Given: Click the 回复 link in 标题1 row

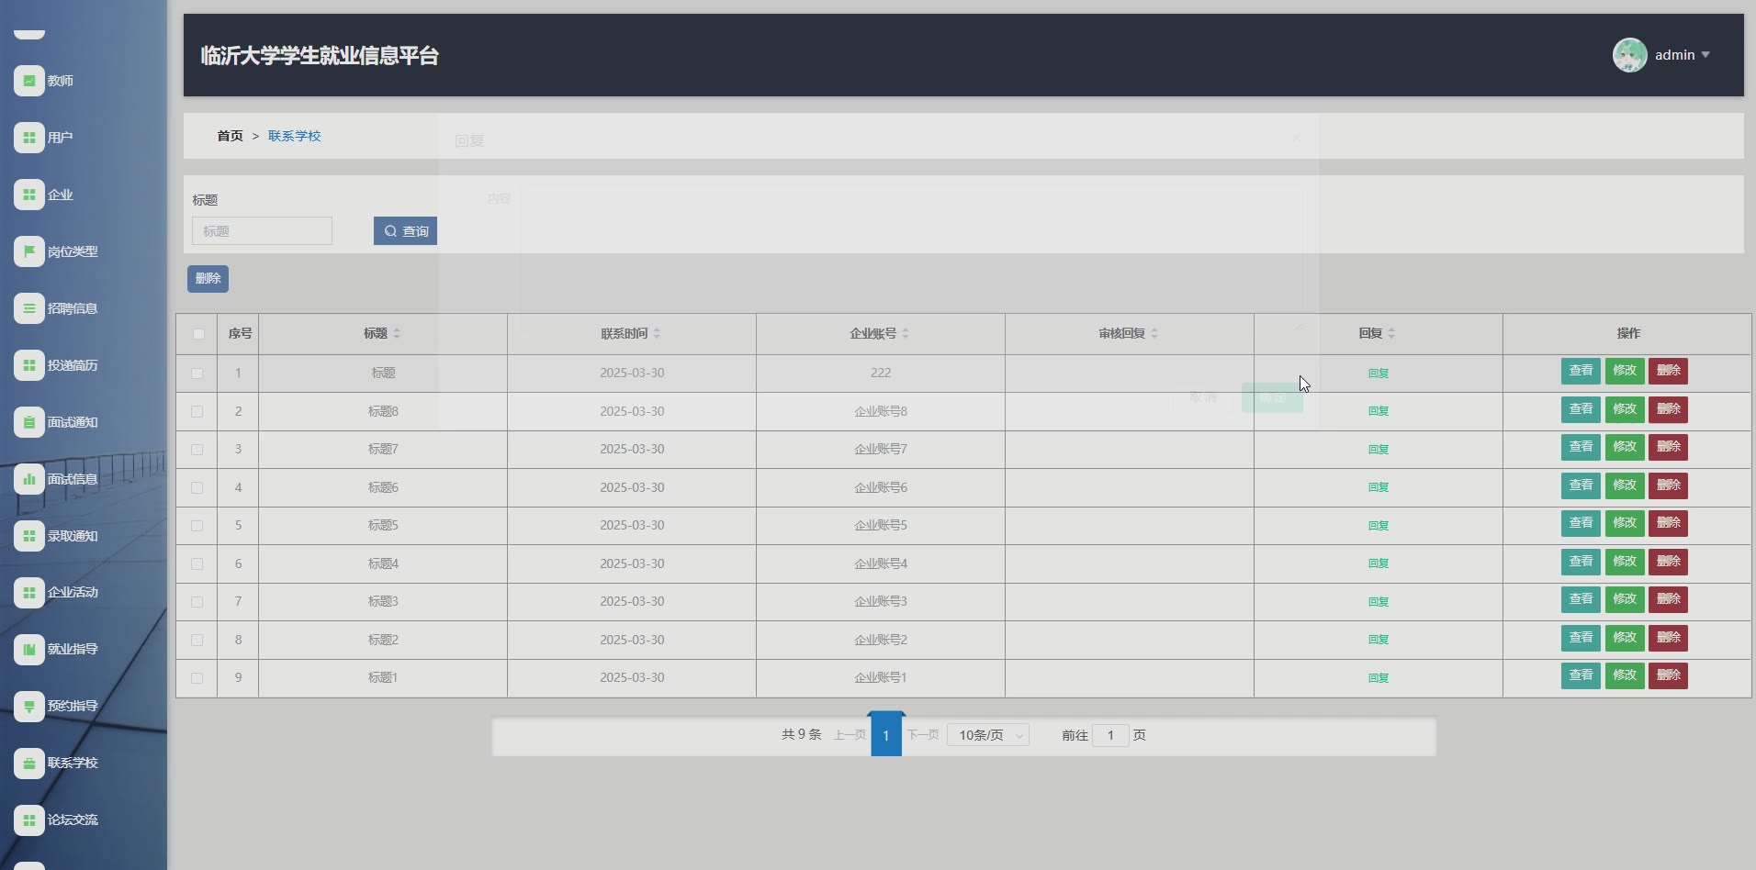Looking at the screenshot, I should pyautogui.click(x=1379, y=678).
